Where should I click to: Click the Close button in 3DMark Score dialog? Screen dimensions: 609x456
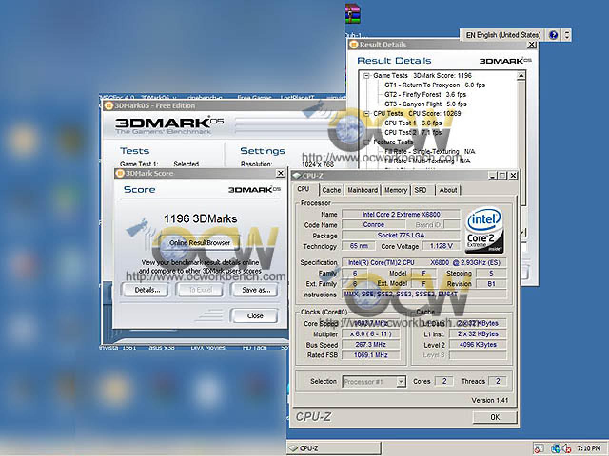pos(255,316)
